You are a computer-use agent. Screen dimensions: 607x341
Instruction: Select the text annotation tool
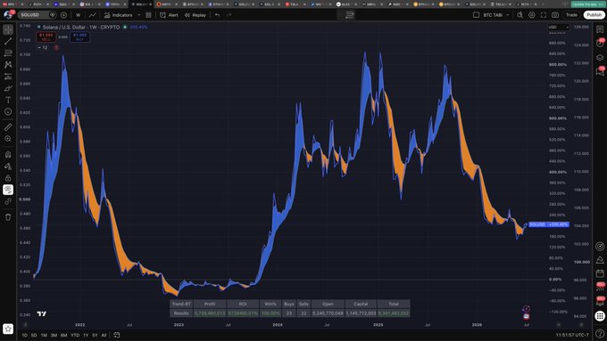(x=8, y=100)
